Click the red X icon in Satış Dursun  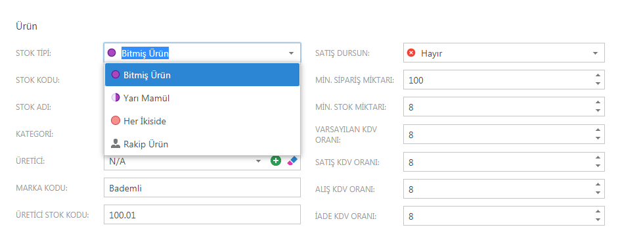click(x=411, y=53)
